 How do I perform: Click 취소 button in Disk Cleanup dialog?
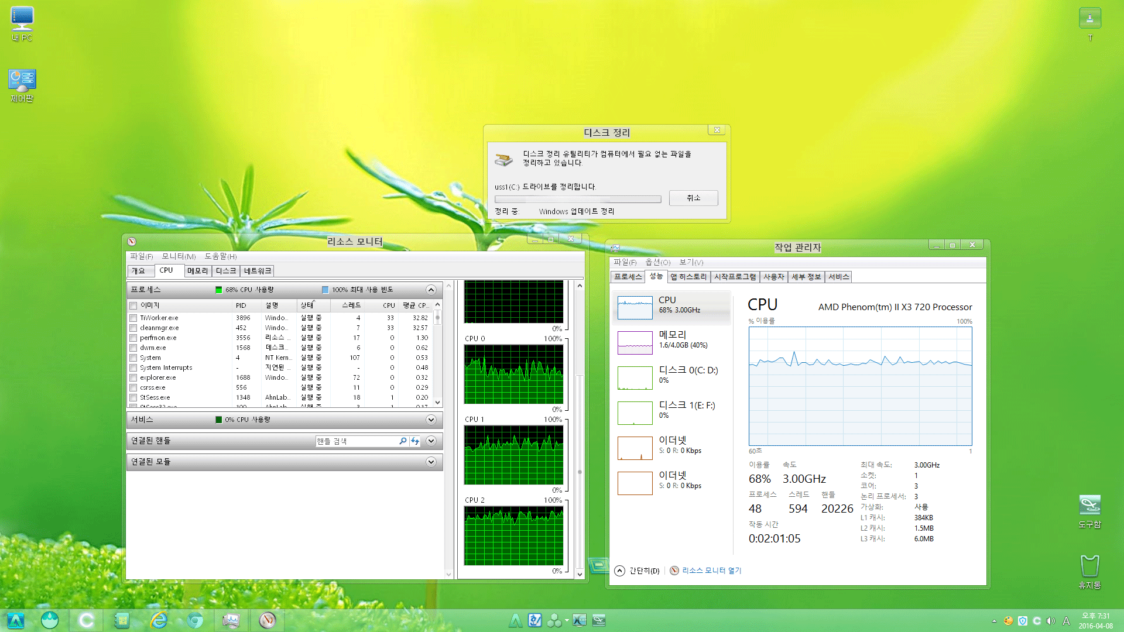point(694,198)
